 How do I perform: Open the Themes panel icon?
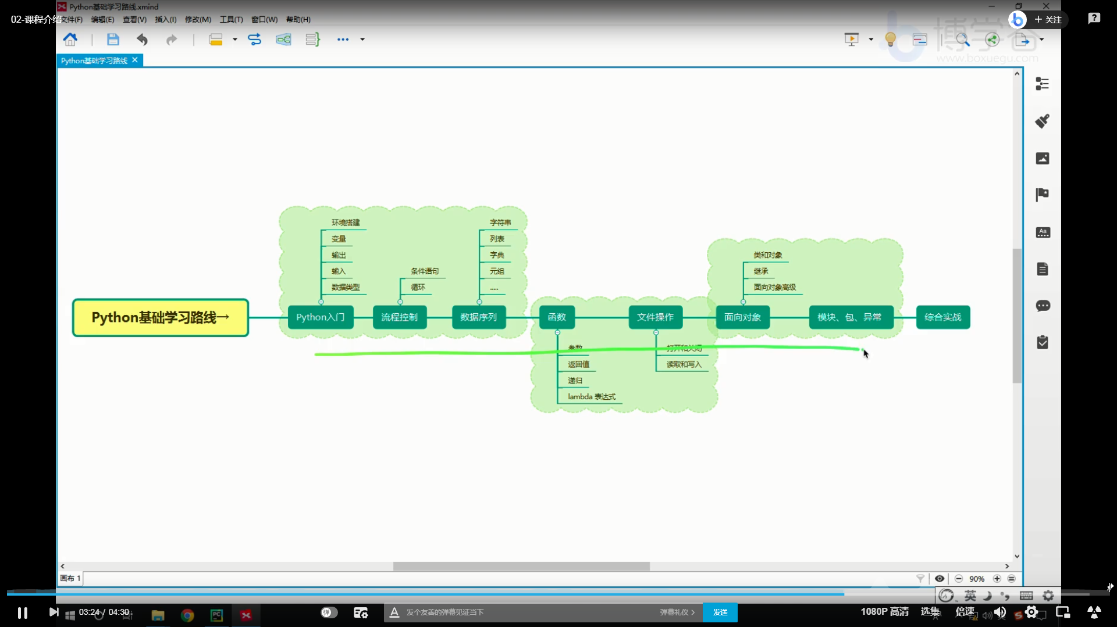[x=1043, y=232]
